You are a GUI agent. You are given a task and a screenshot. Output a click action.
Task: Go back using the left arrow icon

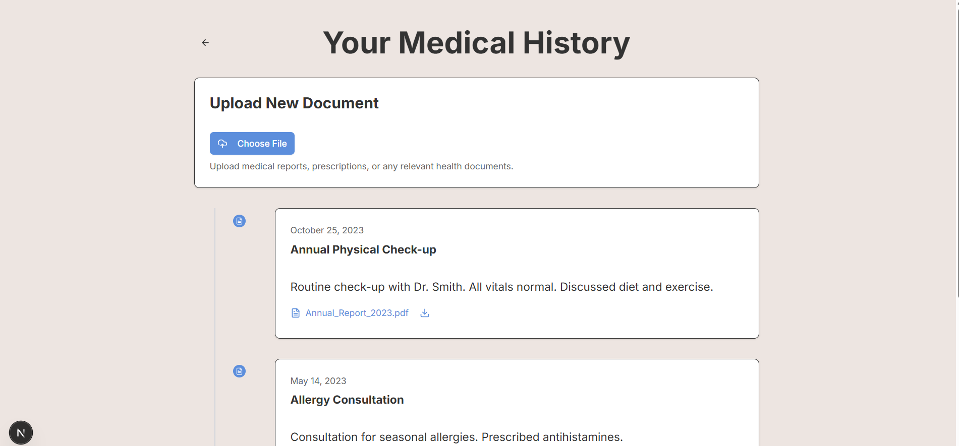(205, 43)
